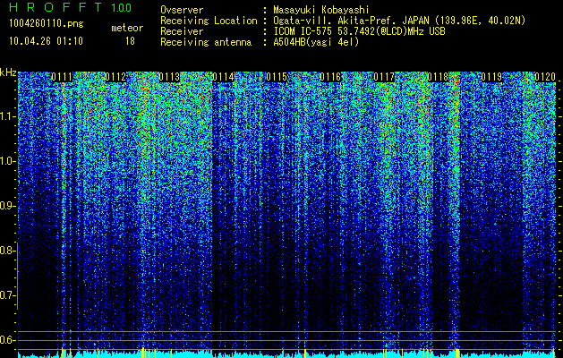Click the 0114 time marker label

click(223, 77)
